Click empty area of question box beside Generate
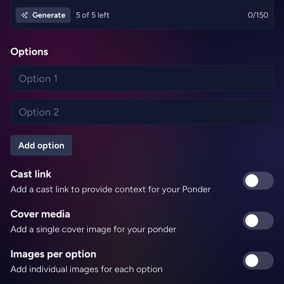The image size is (284, 284). (x=179, y=15)
